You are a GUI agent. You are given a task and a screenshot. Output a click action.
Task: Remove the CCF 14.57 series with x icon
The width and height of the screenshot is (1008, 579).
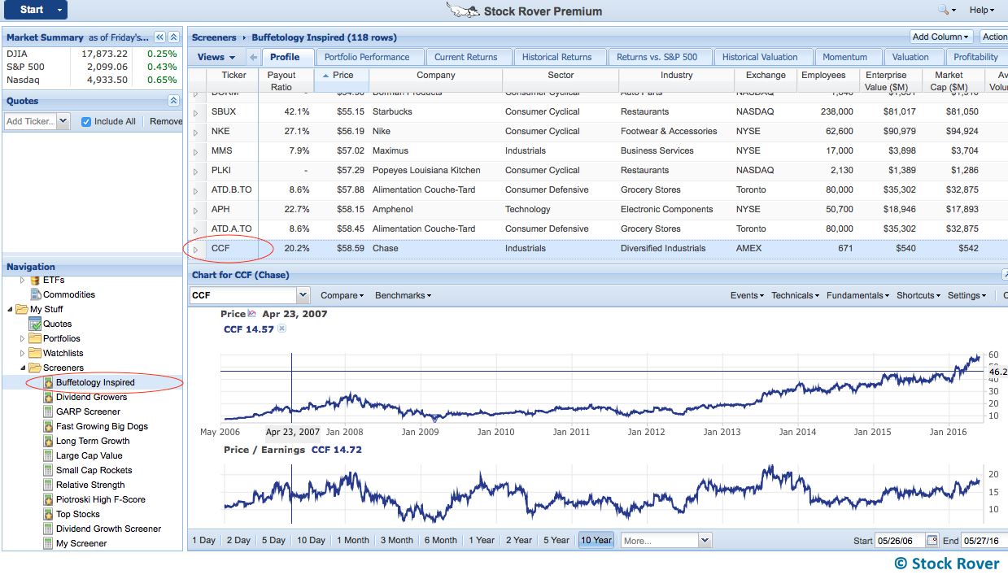click(281, 329)
